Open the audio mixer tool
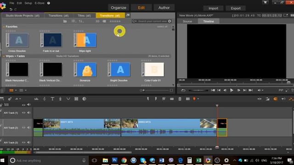The image size is (294, 165). click(36, 99)
